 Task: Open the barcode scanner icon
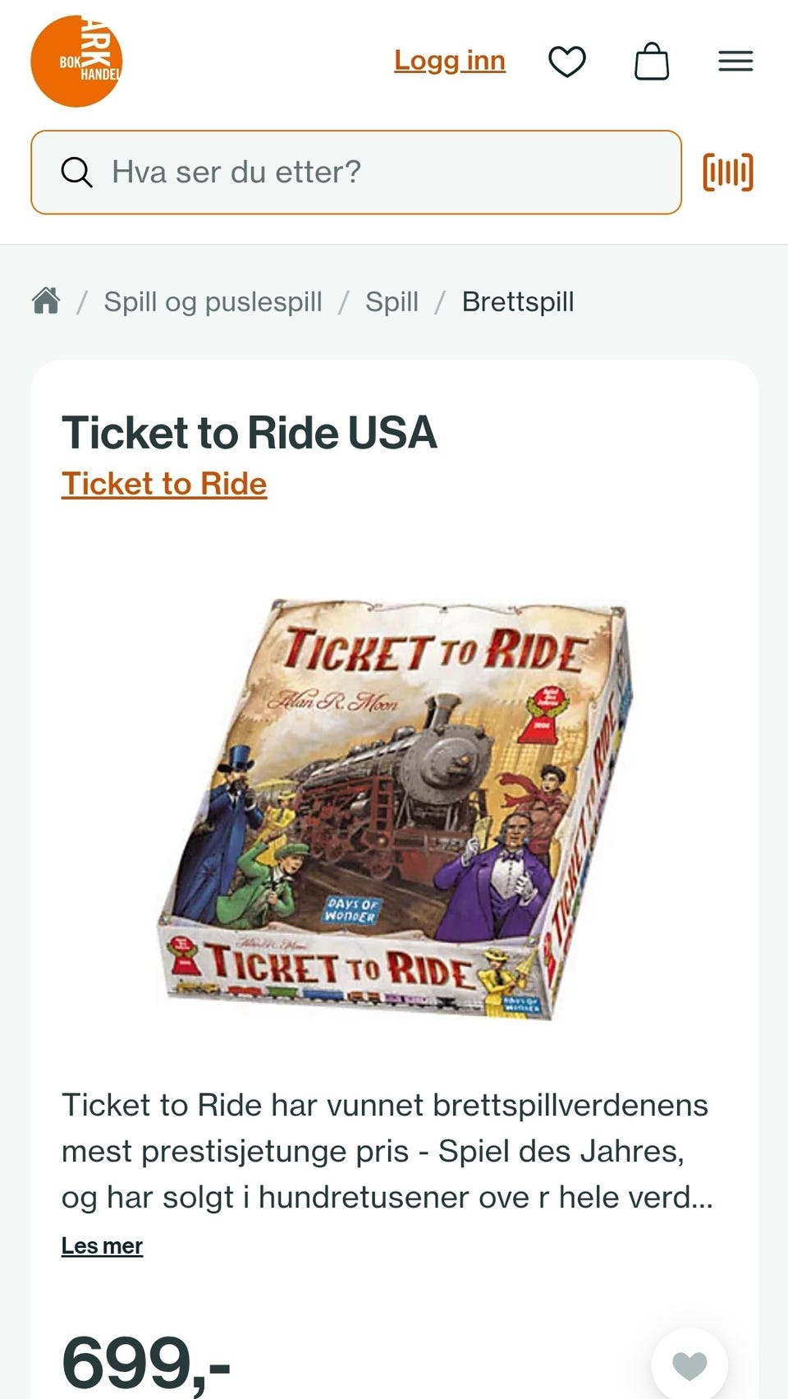point(728,173)
